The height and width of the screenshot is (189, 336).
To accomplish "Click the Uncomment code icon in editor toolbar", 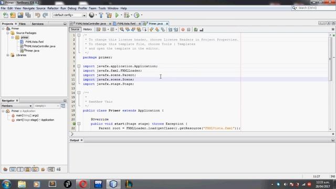I will [x=202, y=29].
